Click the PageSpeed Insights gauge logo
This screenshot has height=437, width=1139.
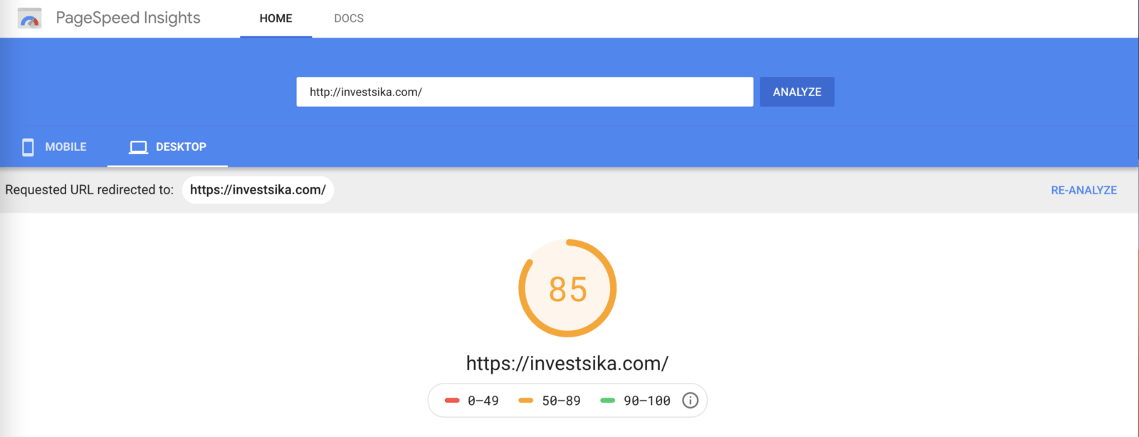tap(30, 19)
